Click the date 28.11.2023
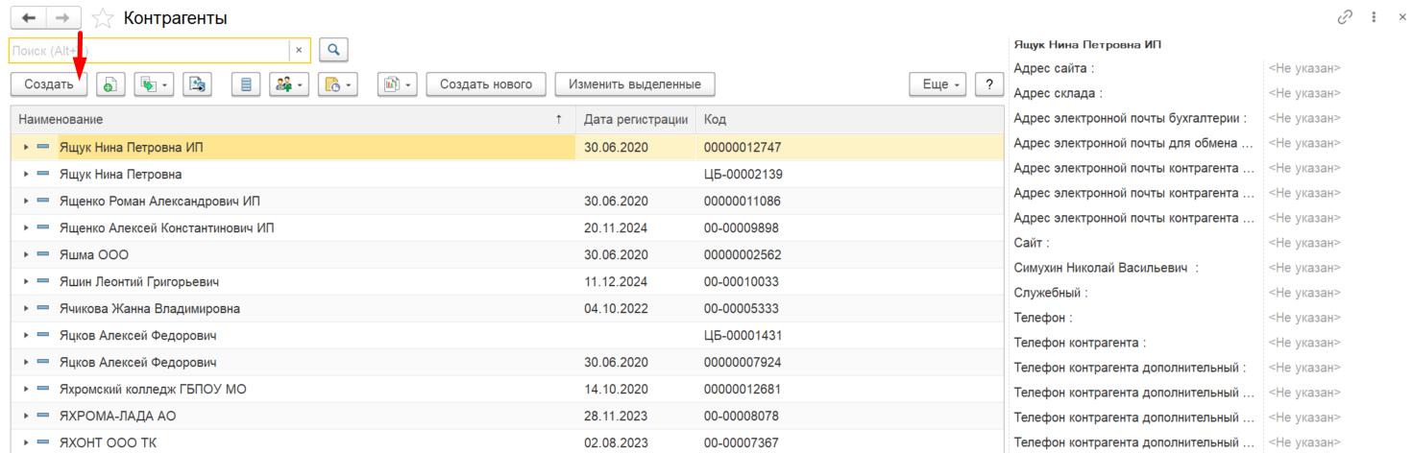Viewport: 1413px width, 453px height. point(615,417)
